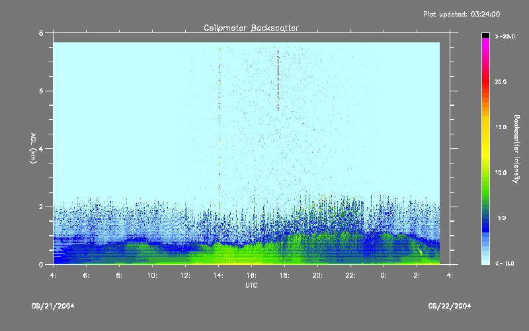Click the "12:" UTC tick label
The height and width of the screenshot is (331, 529).
point(185,275)
